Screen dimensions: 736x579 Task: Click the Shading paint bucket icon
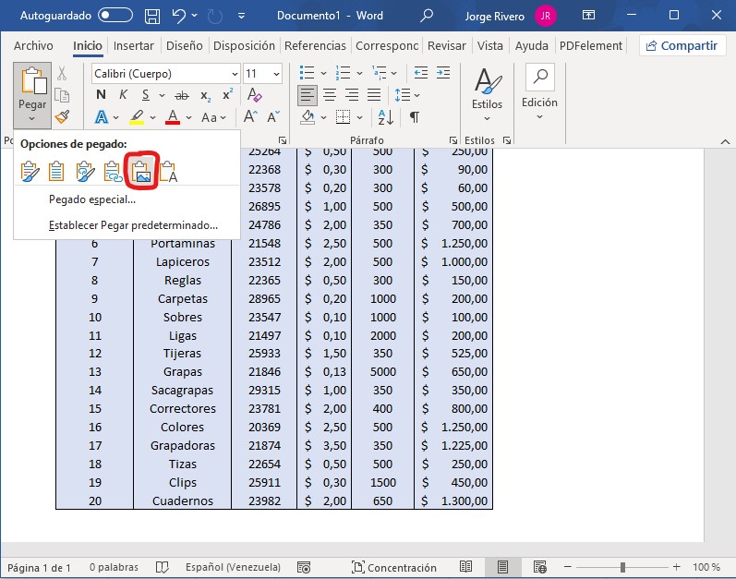pyautogui.click(x=308, y=117)
